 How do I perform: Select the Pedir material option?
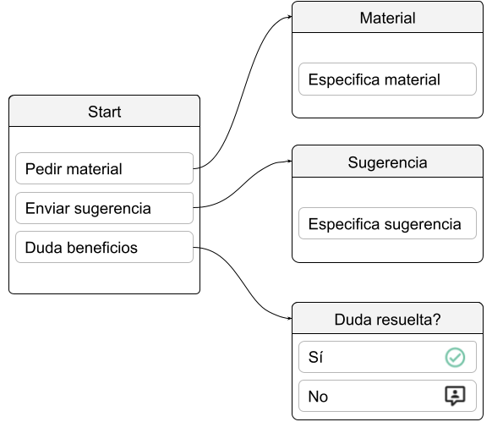[x=105, y=168]
